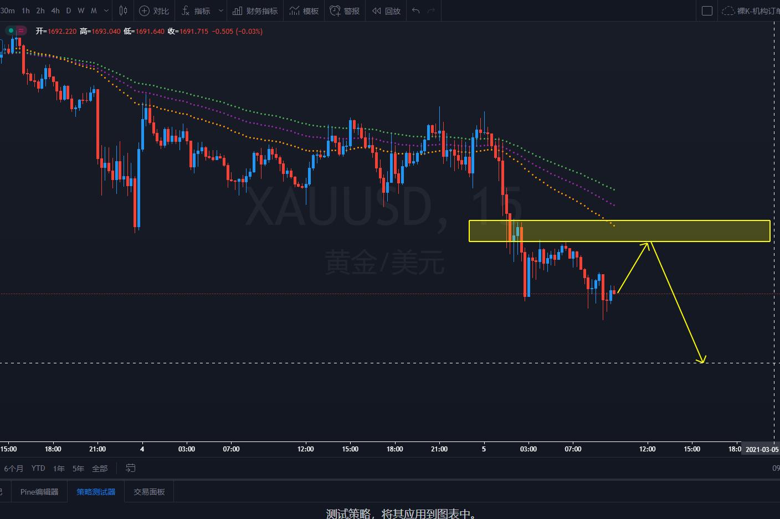
Task: Create an alert with 警报 clock icon
Action: (345, 11)
